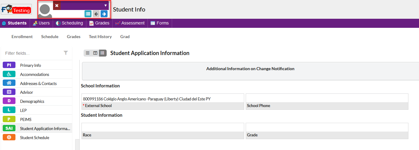Open Demographics category
This screenshot has width=419, height=150.
tap(36, 101)
